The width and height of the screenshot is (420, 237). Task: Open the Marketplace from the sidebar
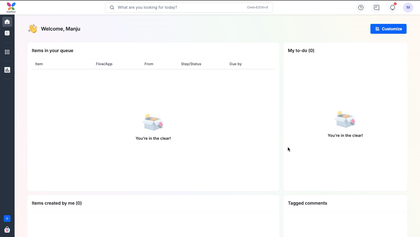[x=7, y=230]
